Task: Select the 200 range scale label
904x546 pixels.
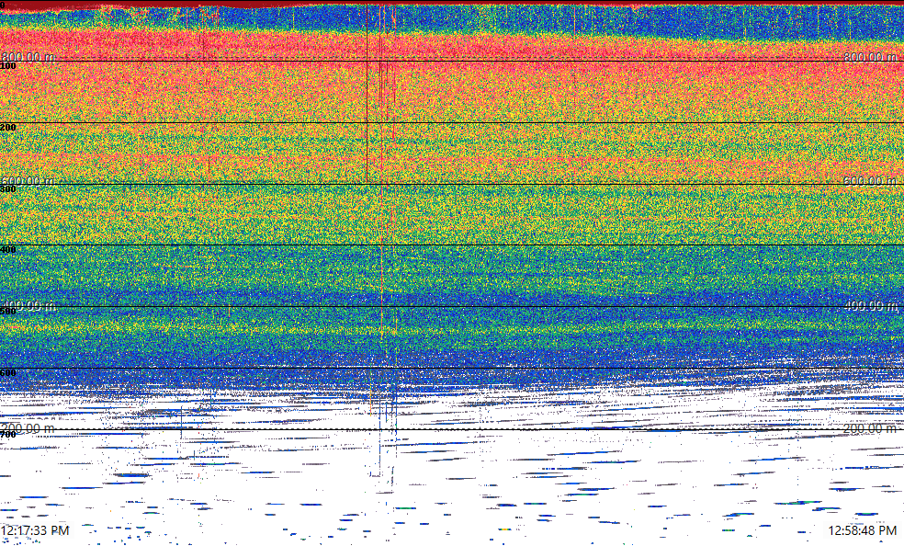Action: point(8,128)
